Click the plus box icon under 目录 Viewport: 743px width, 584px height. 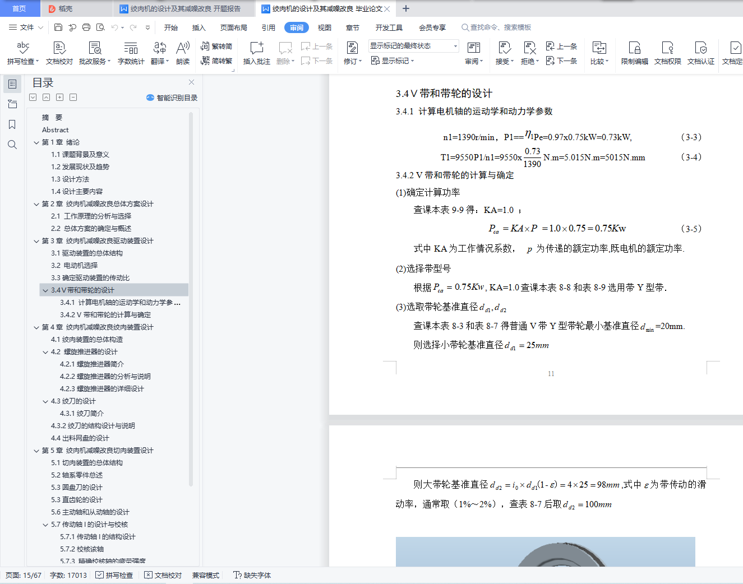59,98
